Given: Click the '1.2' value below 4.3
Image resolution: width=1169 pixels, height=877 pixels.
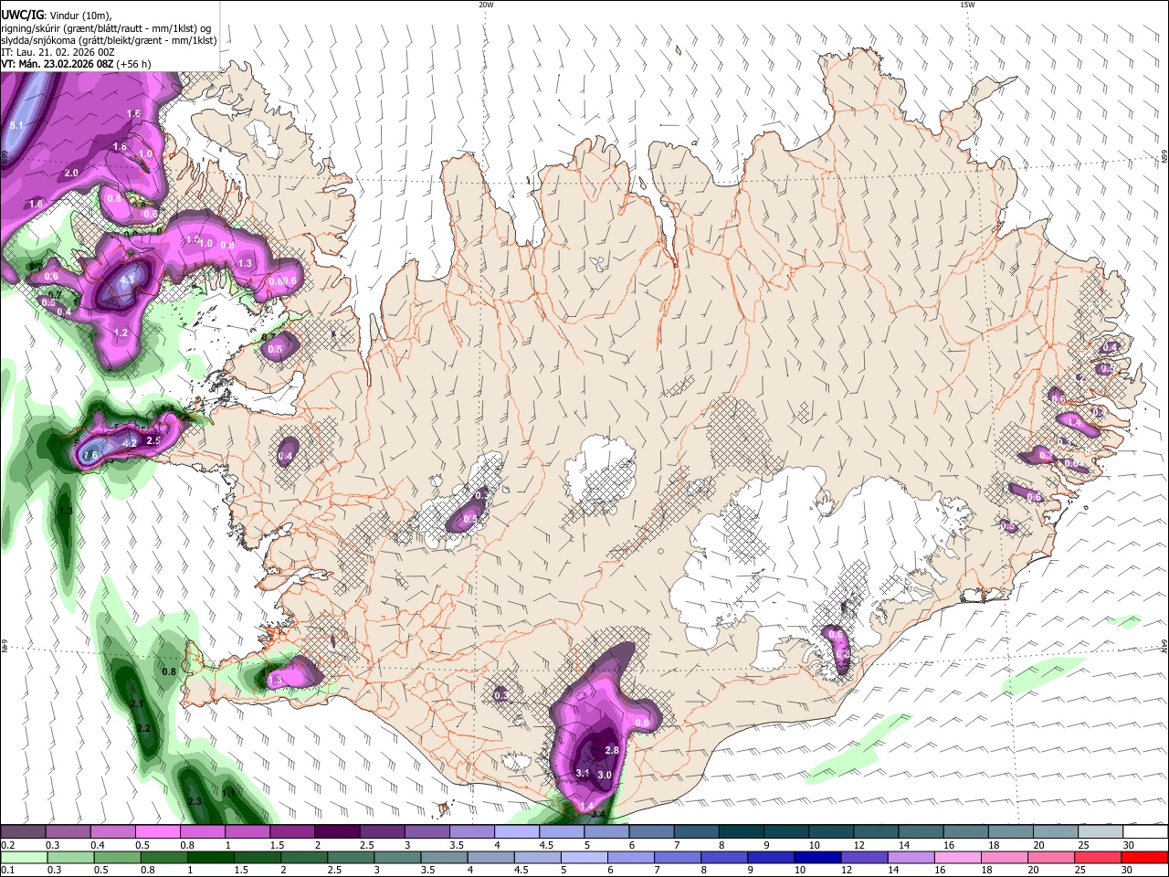Looking at the screenshot, I should pos(121,333).
